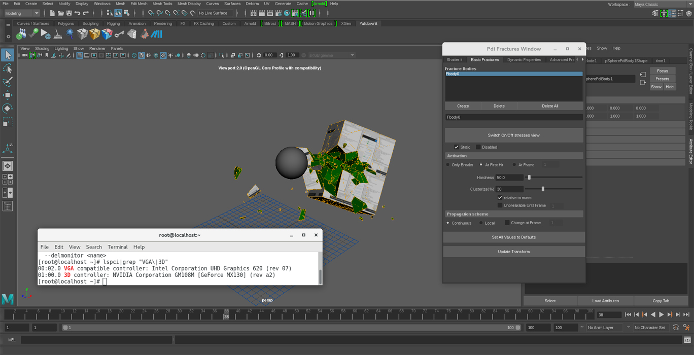694x355 pixels.
Task: Enable the Unbreakable Until Frame checkbox
Action: pyautogui.click(x=500, y=205)
